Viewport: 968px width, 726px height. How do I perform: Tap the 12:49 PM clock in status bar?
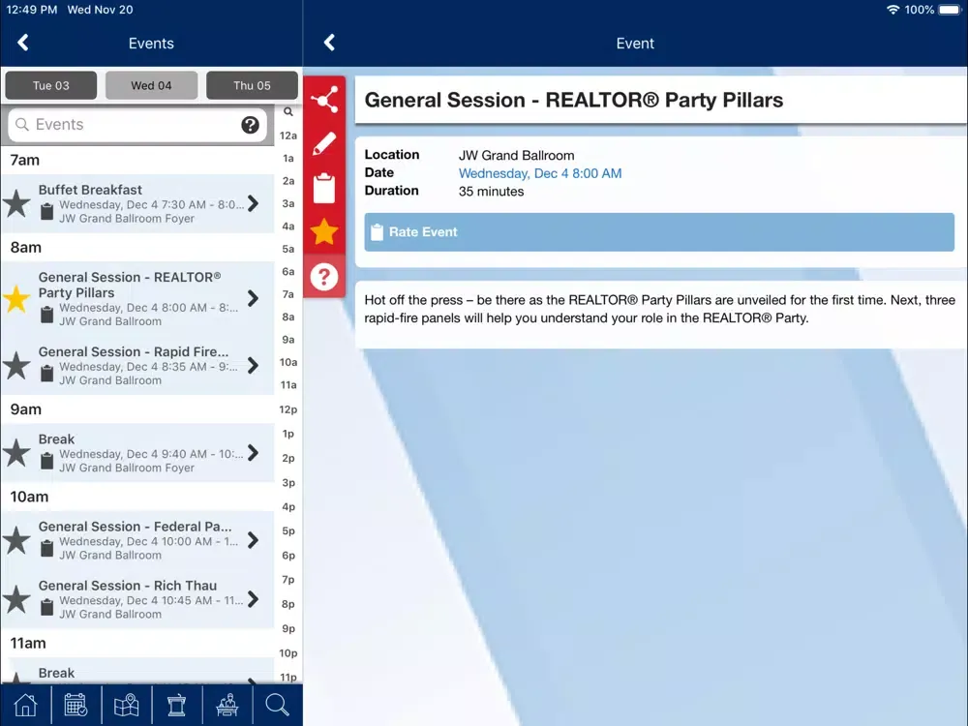click(x=32, y=10)
